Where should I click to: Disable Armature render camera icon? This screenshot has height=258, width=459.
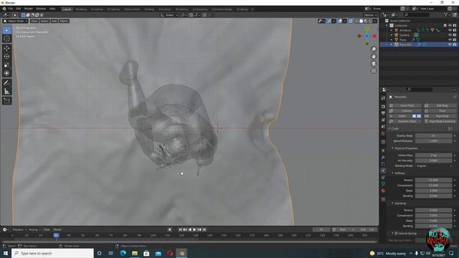[x=455, y=30]
